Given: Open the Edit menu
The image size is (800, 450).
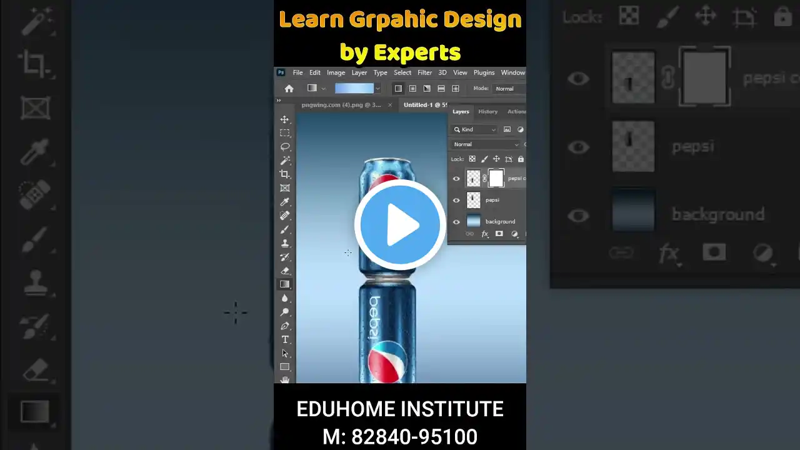Looking at the screenshot, I should point(315,72).
